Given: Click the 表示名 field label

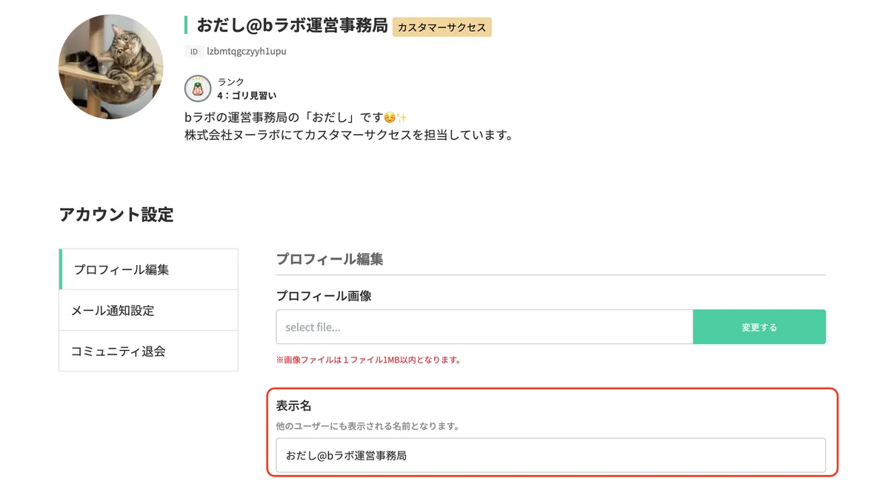Looking at the screenshot, I should [294, 406].
